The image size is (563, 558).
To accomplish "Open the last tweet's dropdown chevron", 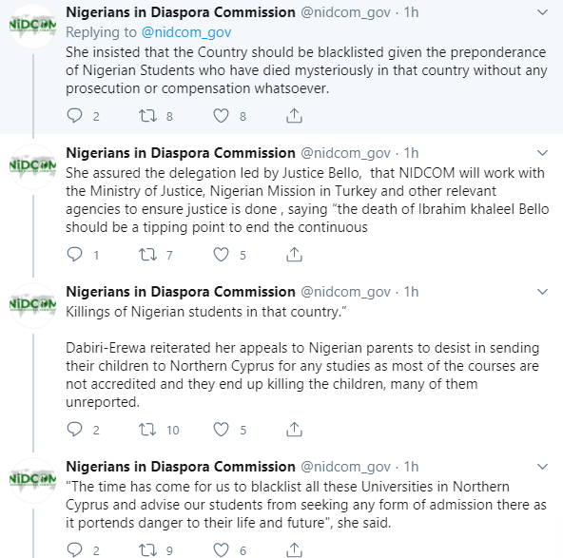I will [x=542, y=467].
